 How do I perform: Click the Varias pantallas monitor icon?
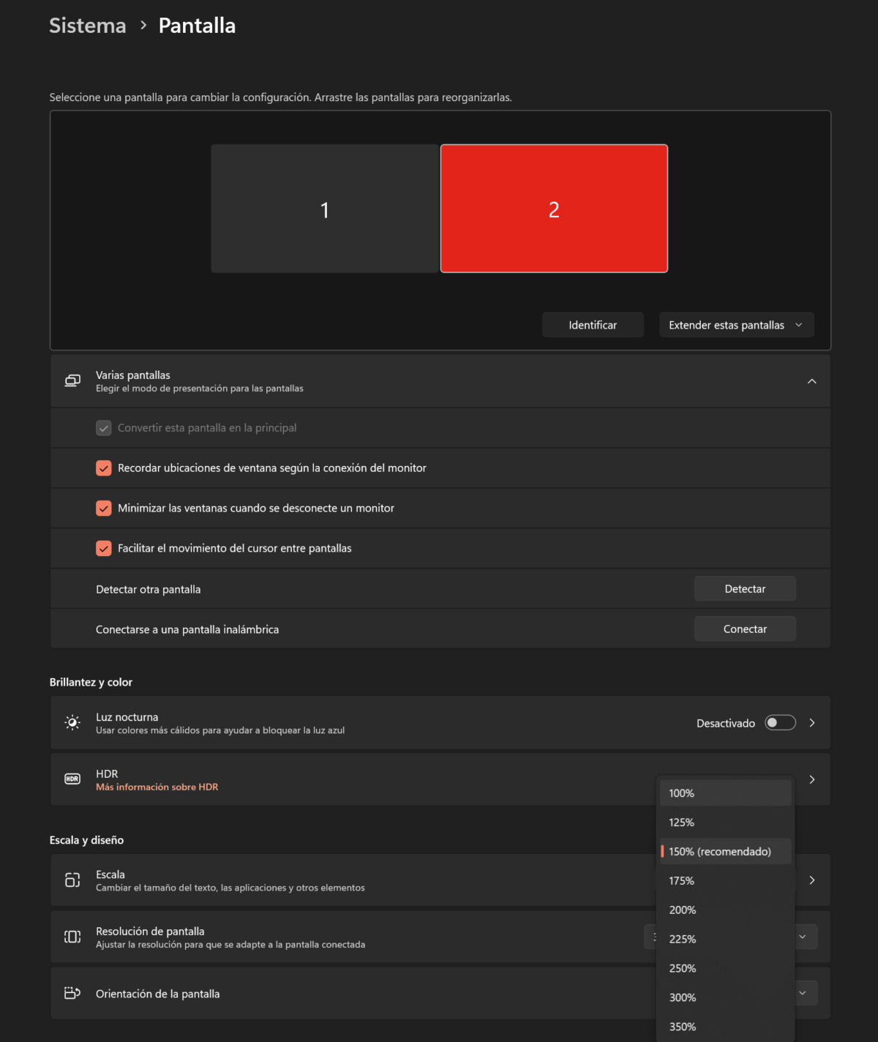point(72,381)
